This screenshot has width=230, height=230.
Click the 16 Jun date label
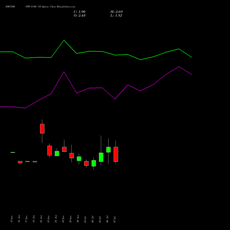point(19,219)
